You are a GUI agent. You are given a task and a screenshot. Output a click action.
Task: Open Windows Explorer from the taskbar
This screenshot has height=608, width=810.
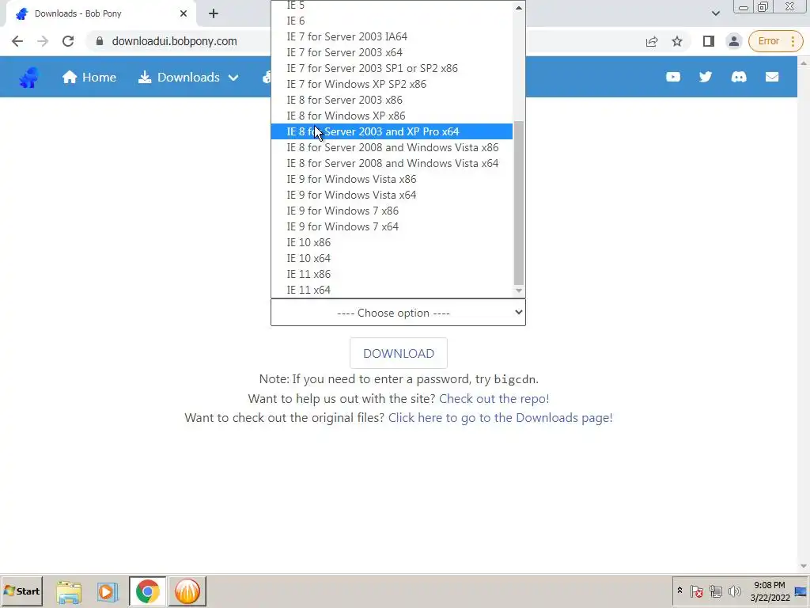pos(69,591)
